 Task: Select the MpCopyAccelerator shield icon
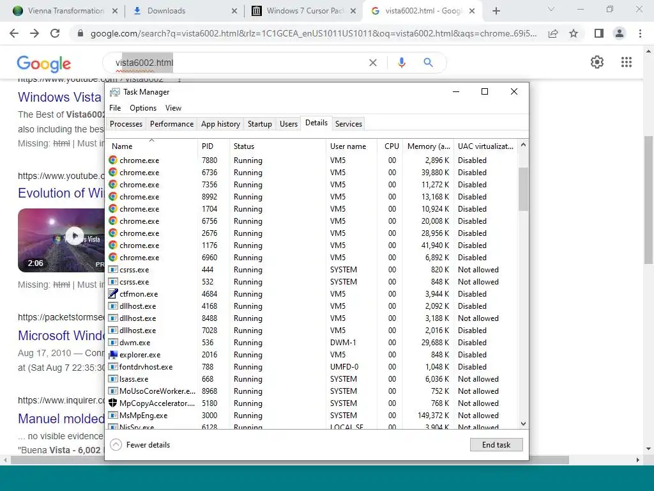coord(112,403)
